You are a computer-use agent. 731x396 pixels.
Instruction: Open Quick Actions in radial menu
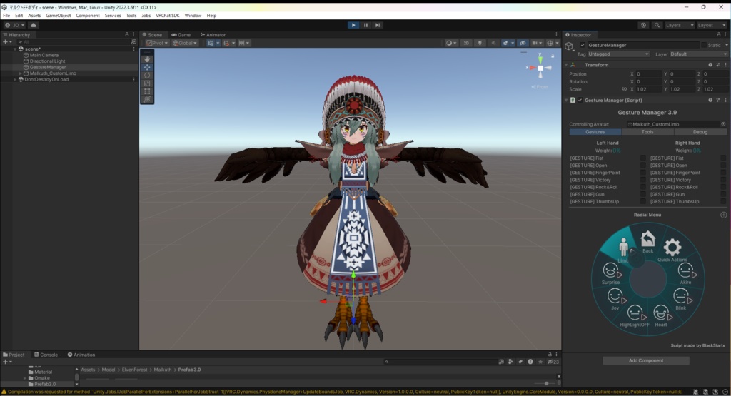pyautogui.click(x=672, y=250)
